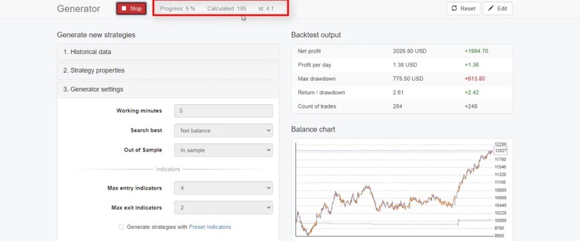Viewport: 580px width, 241px height.
Task: Open Edit for the strategy
Action: 498,8
